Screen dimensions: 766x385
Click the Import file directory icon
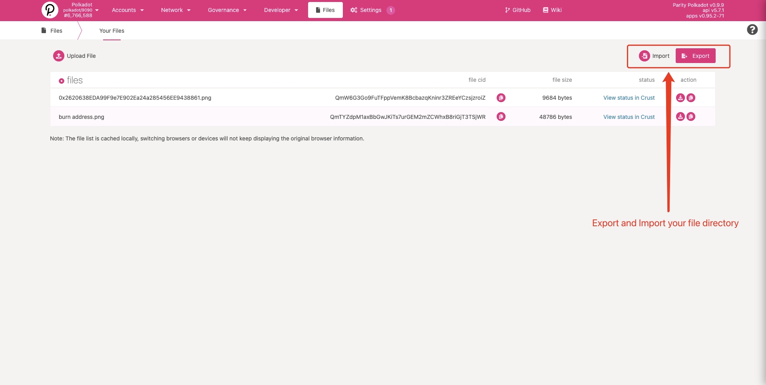pos(644,56)
